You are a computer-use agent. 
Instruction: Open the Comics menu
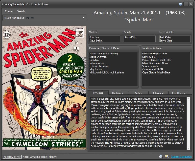coord(9,11)
